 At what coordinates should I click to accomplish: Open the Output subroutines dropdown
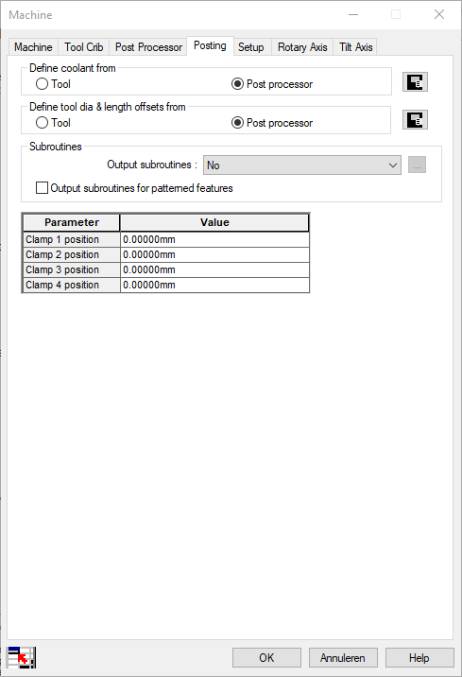[x=302, y=165]
